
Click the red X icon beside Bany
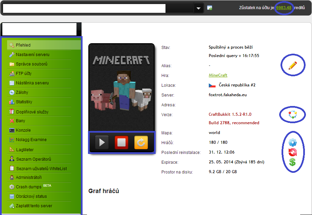12,121
